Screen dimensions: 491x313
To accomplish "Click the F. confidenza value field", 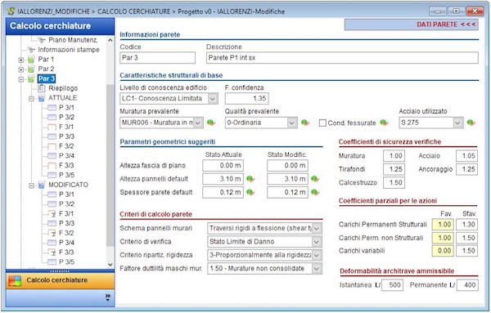I will coord(247,99).
